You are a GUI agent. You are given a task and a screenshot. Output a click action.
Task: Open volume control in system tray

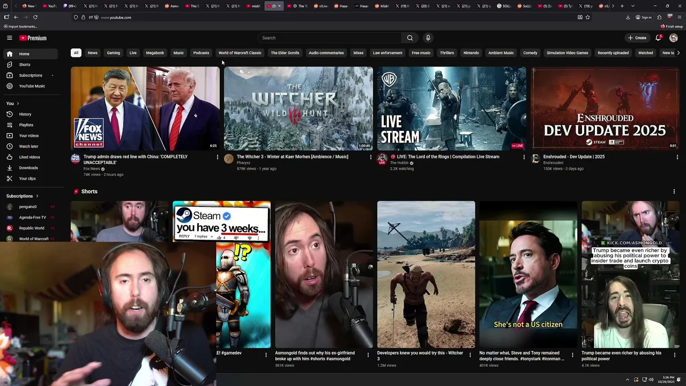[x=651, y=380]
